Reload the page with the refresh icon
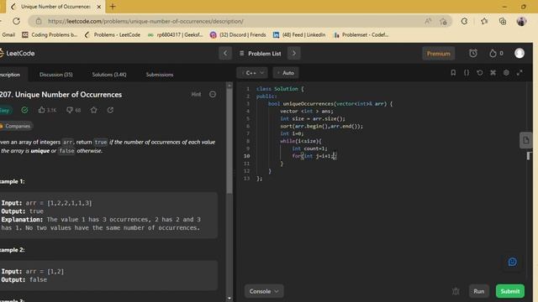The height and width of the screenshot is (302, 538). [x=16, y=21]
